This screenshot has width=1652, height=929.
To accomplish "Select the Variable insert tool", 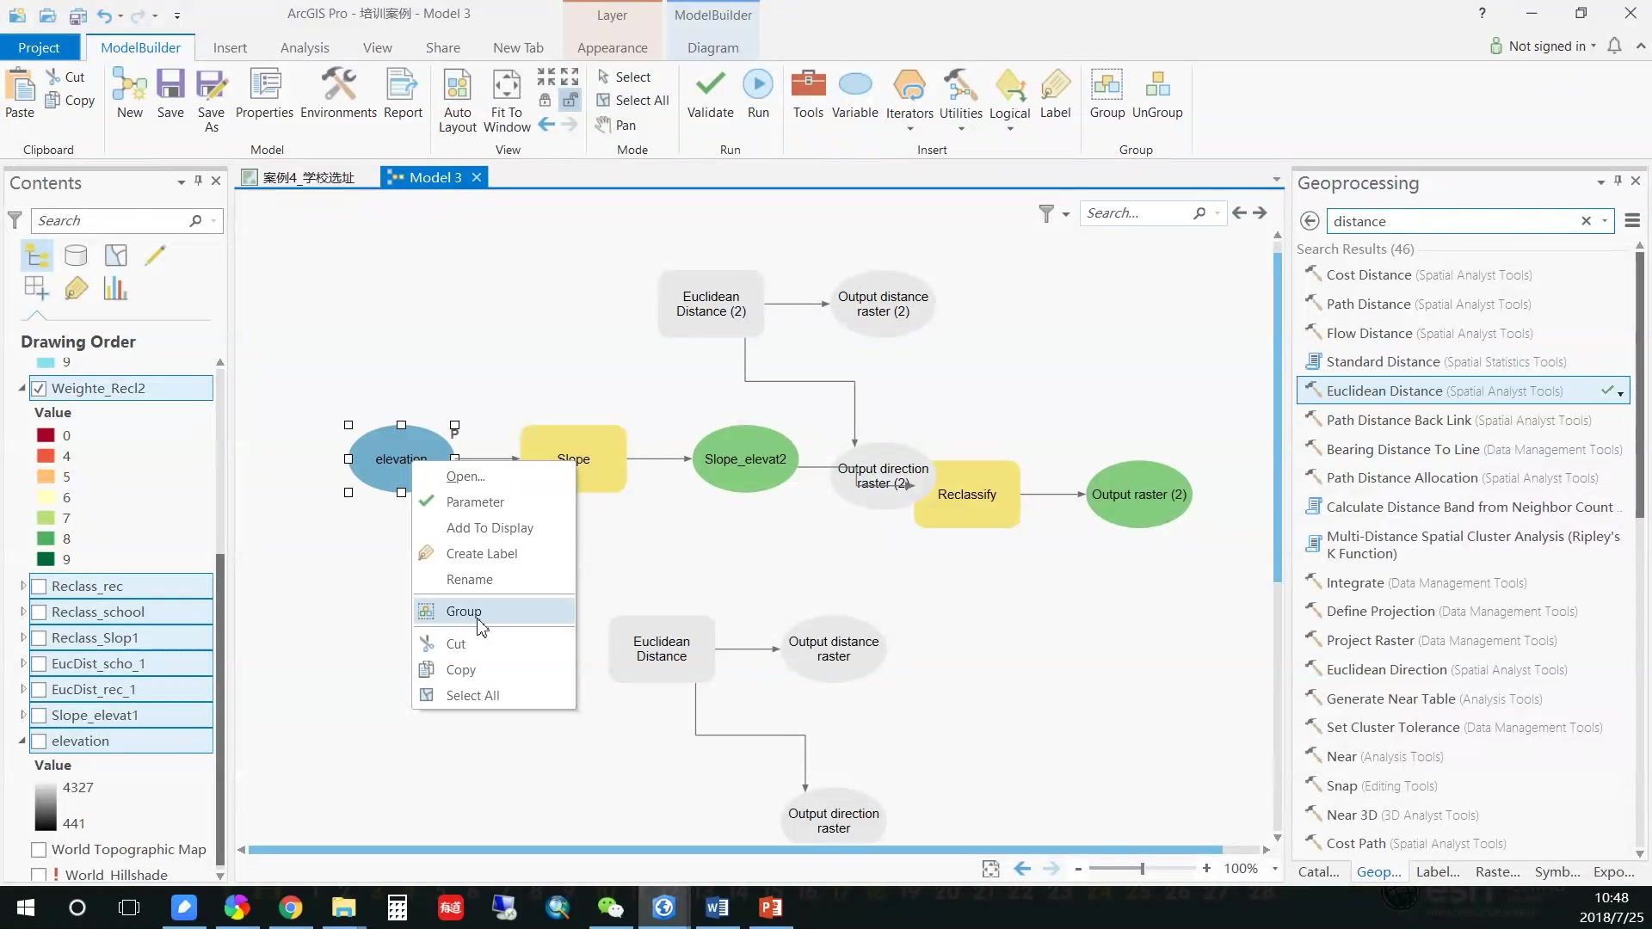I will pos(855,94).
